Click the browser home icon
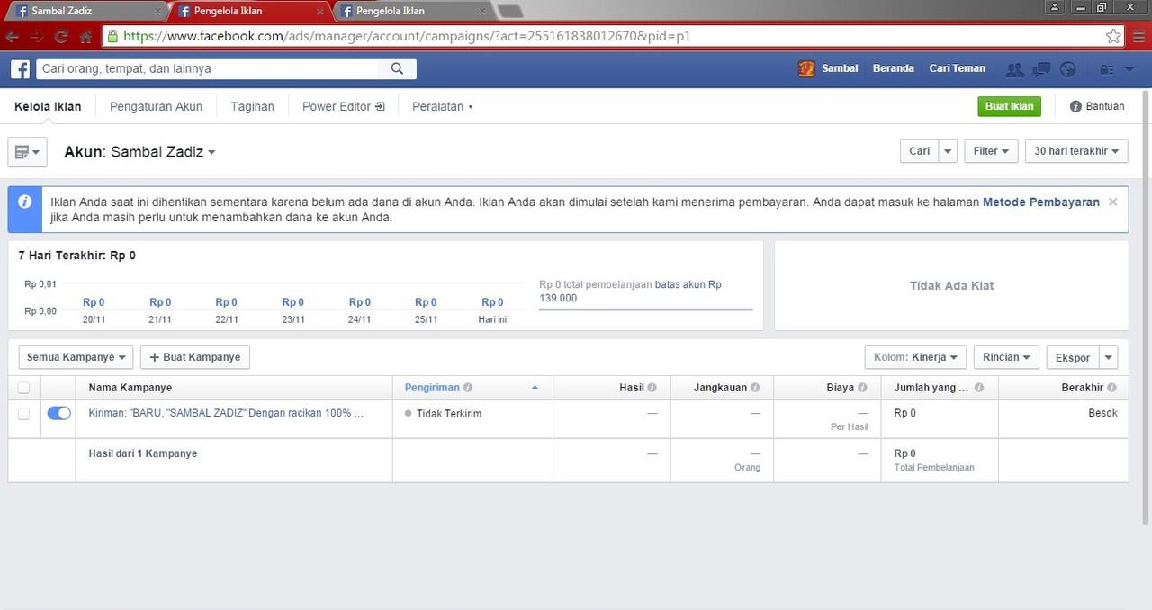Viewport: 1152px width, 610px height. pos(85,37)
